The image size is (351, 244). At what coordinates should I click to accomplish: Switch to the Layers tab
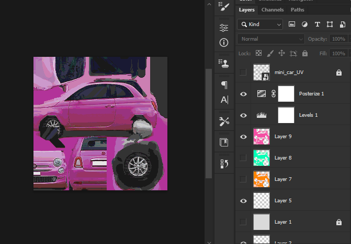(x=247, y=10)
